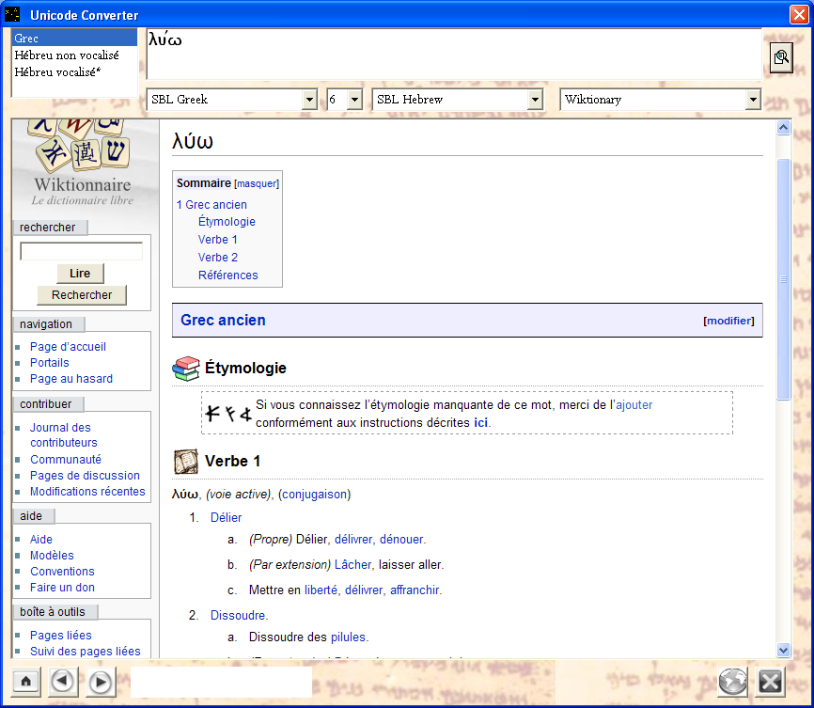Open Suivi des pages liées link
Viewport: 814px width, 708px height.
[86, 652]
